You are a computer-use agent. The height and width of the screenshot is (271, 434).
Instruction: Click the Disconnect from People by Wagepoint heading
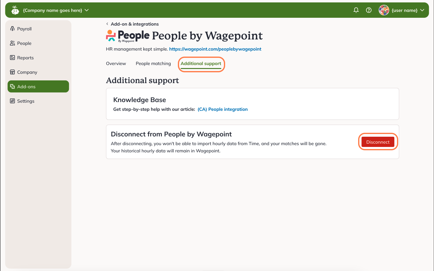[x=171, y=134]
